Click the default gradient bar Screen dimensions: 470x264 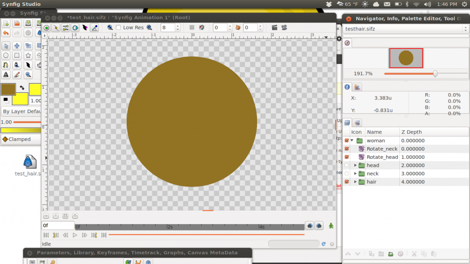[21, 130]
